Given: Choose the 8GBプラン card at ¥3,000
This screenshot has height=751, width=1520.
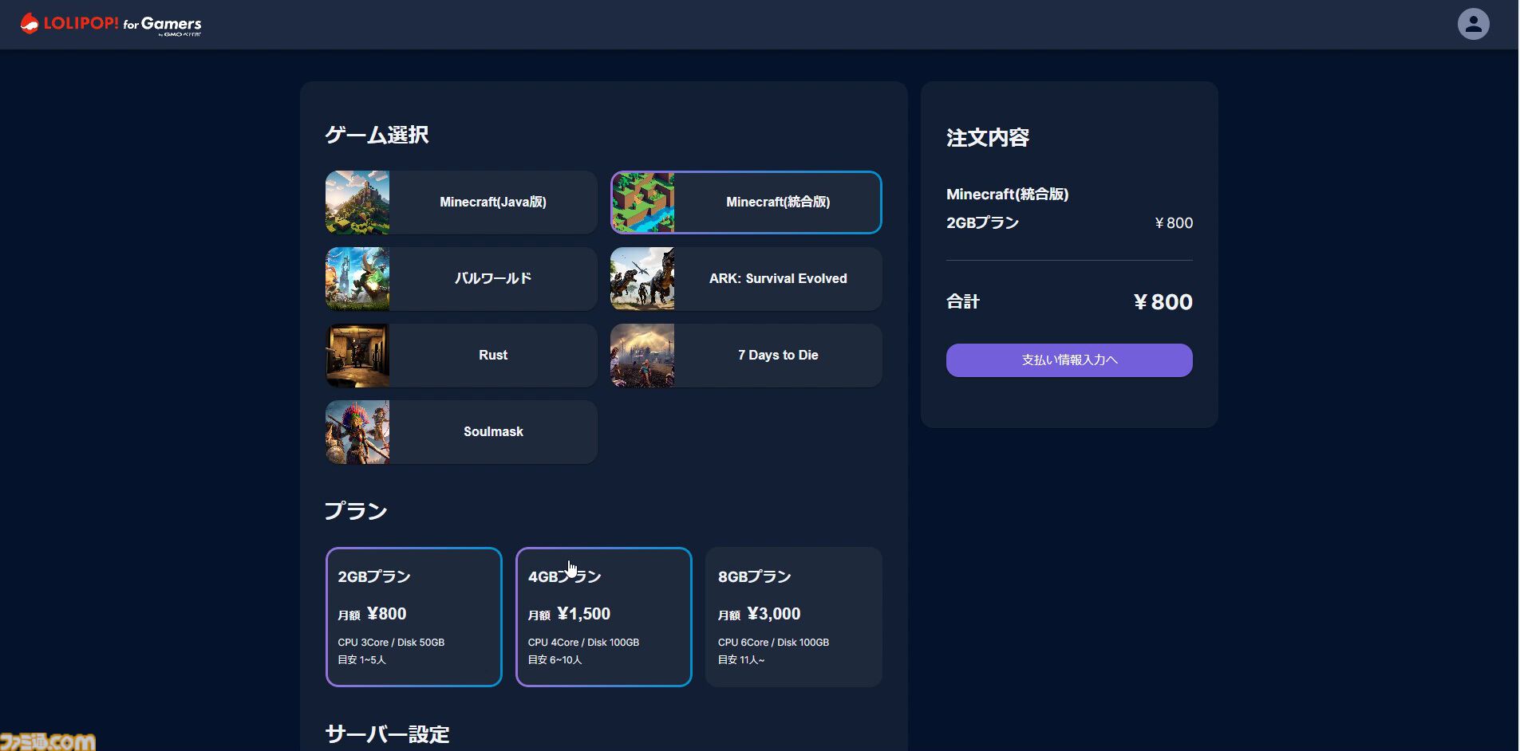Looking at the screenshot, I should (794, 617).
